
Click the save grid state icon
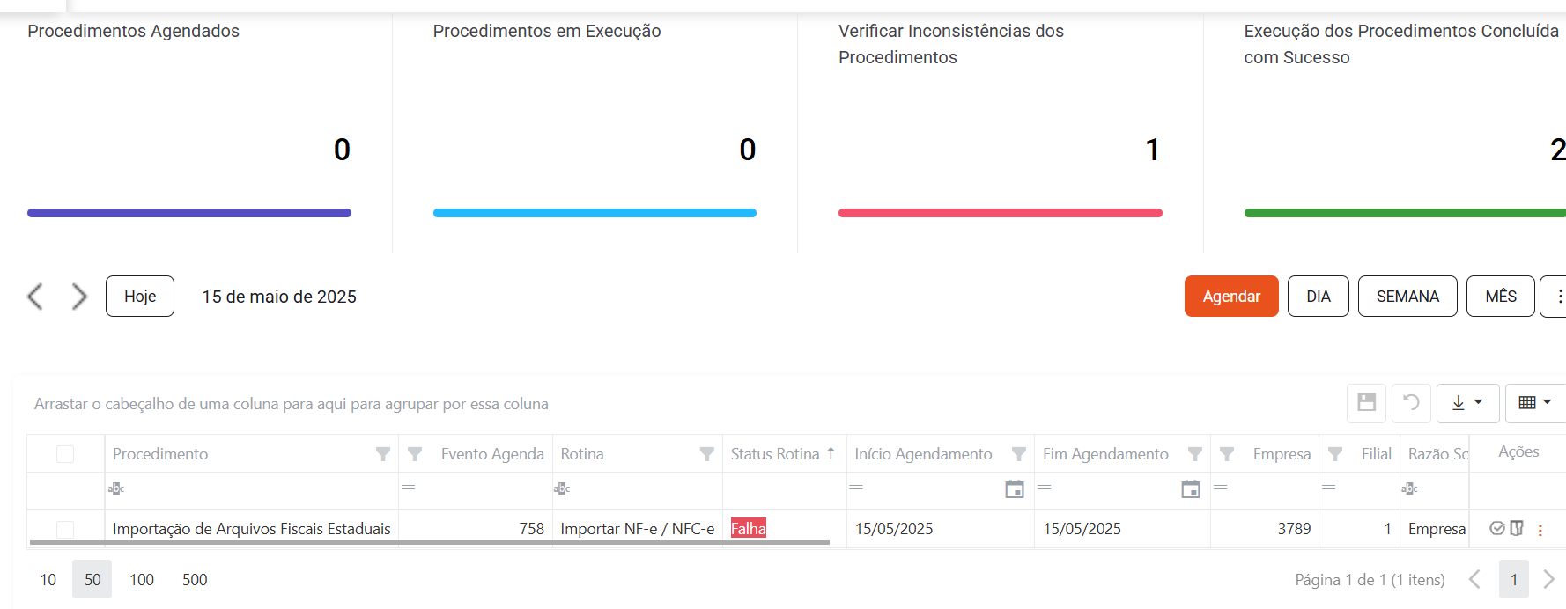[x=1366, y=402]
